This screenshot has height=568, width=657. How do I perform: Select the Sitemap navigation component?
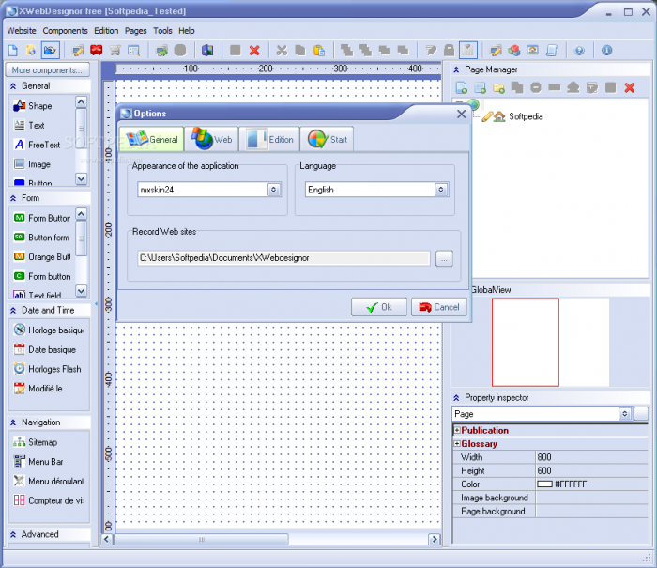click(42, 442)
